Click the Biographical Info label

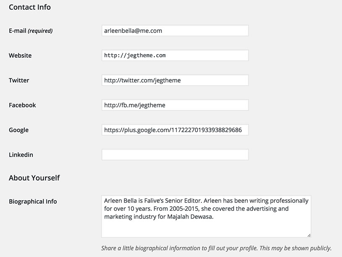coord(33,201)
